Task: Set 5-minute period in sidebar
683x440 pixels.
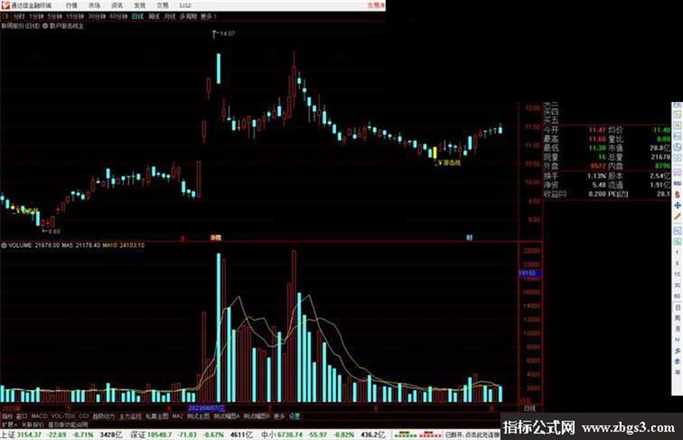Action: [677, 264]
